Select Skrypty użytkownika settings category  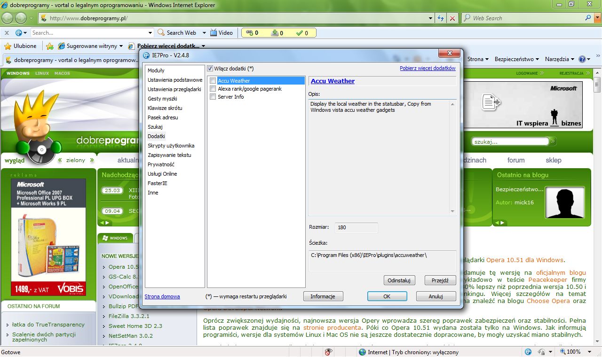coord(171,146)
